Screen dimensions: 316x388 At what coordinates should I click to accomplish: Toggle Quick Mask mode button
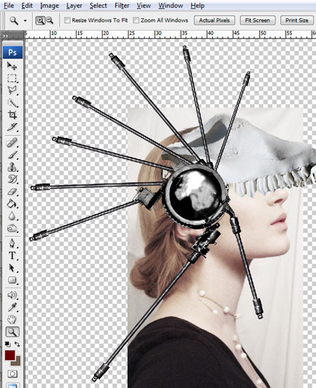click(12, 373)
